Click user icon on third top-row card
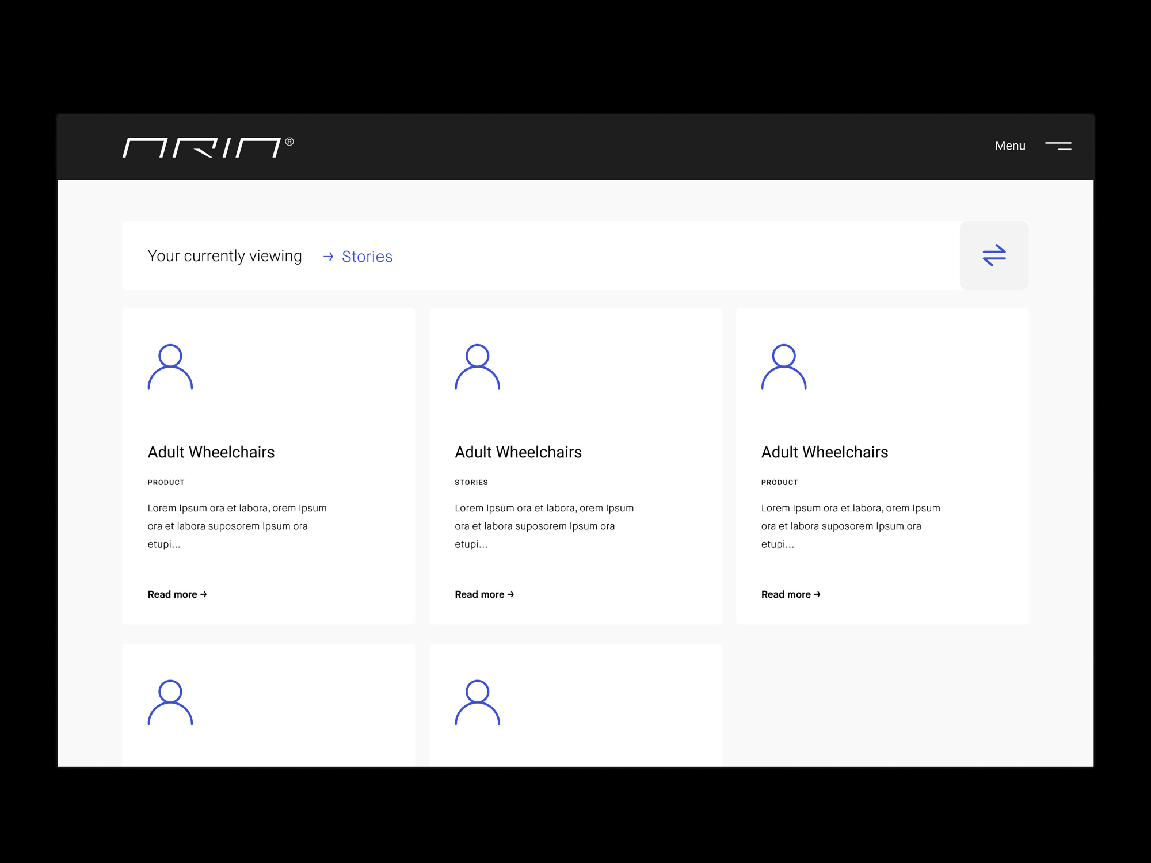 point(784,366)
